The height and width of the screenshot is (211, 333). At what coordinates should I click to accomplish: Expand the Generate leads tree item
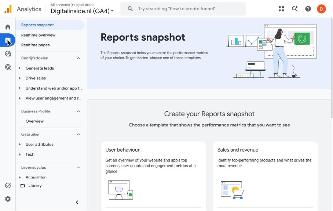pos(20,68)
